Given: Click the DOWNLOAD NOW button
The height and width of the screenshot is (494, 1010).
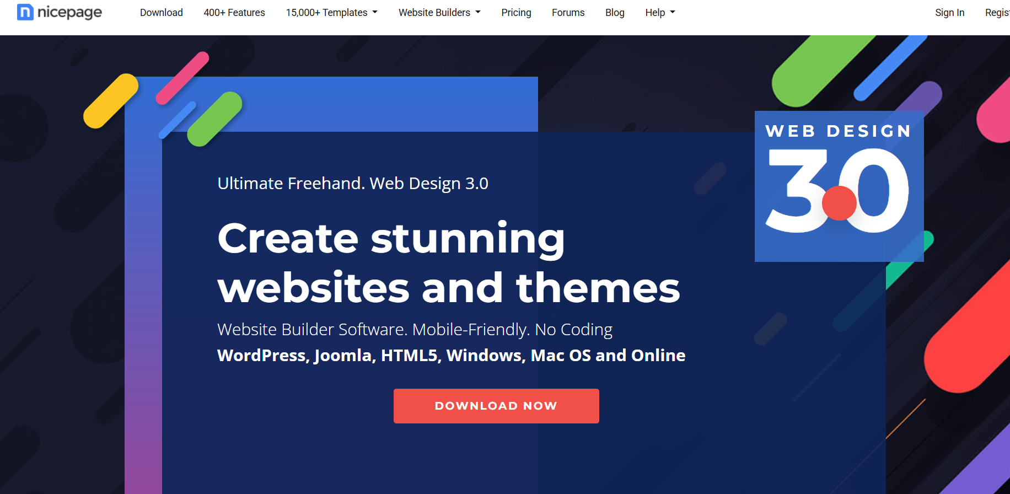Looking at the screenshot, I should 496,406.
